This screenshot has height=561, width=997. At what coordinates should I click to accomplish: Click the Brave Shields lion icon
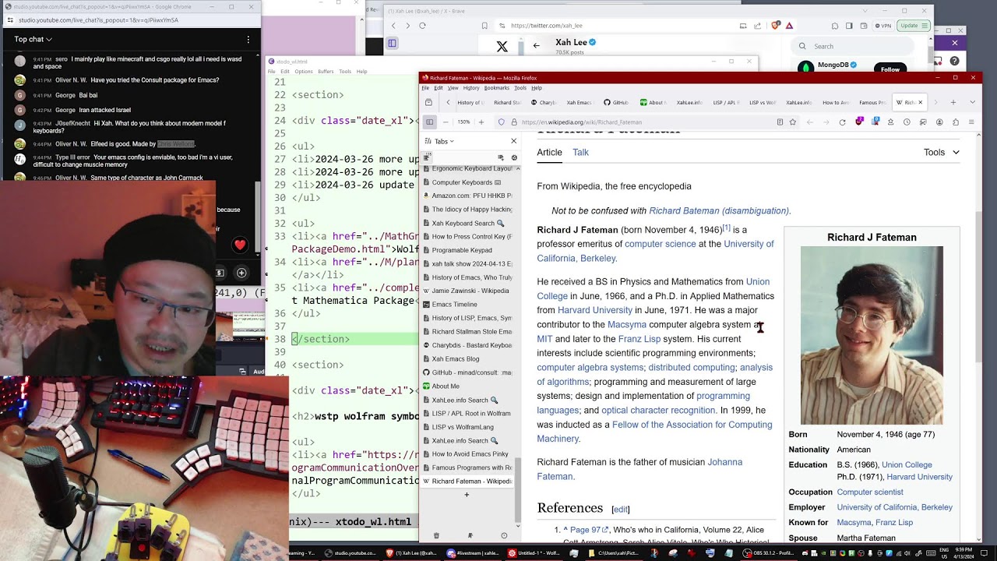point(776,26)
